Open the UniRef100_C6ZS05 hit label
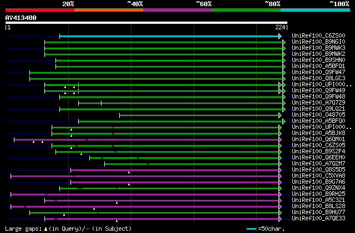The width and height of the screenshot is (355, 233). pos(318,146)
